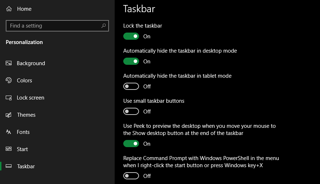Screen dimensions: 320x184
Task: Click the search magnifier icon
Action: tap(104, 26)
